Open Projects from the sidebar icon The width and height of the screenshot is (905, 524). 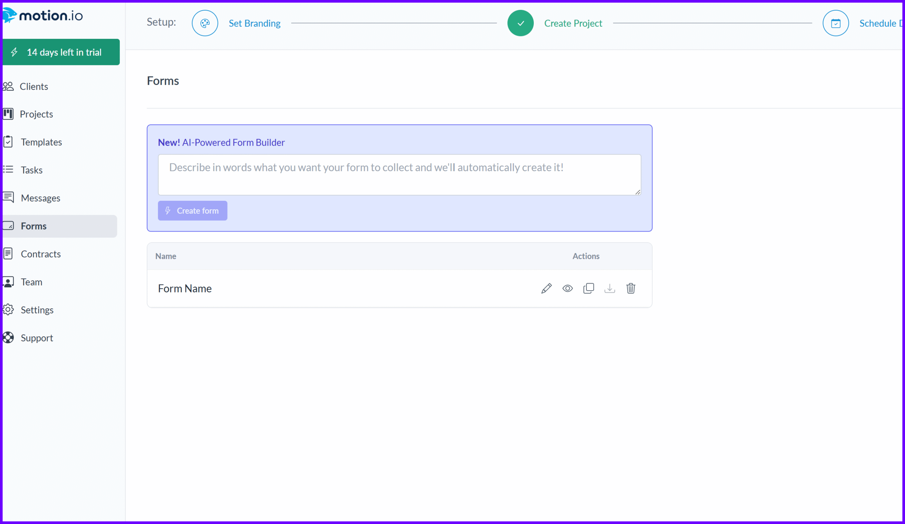click(x=8, y=114)
